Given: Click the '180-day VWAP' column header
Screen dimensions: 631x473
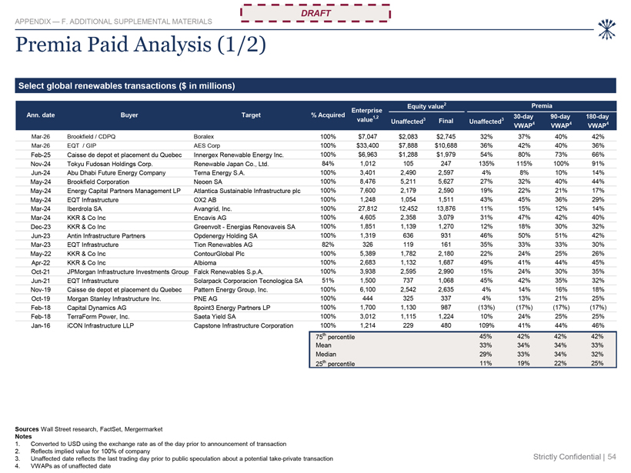Looking at the screenshot, I should tap(597, 121).
